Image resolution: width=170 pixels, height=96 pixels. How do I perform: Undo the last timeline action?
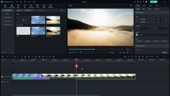tap(8, 57)
